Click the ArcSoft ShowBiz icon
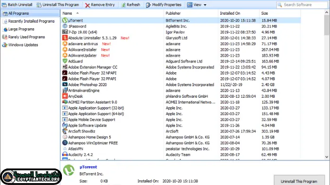The height and width of the screenshot is (185, 330). coord(65,131)
